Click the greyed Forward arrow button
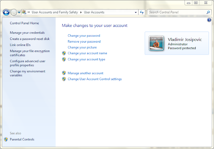 pos(14,12)
